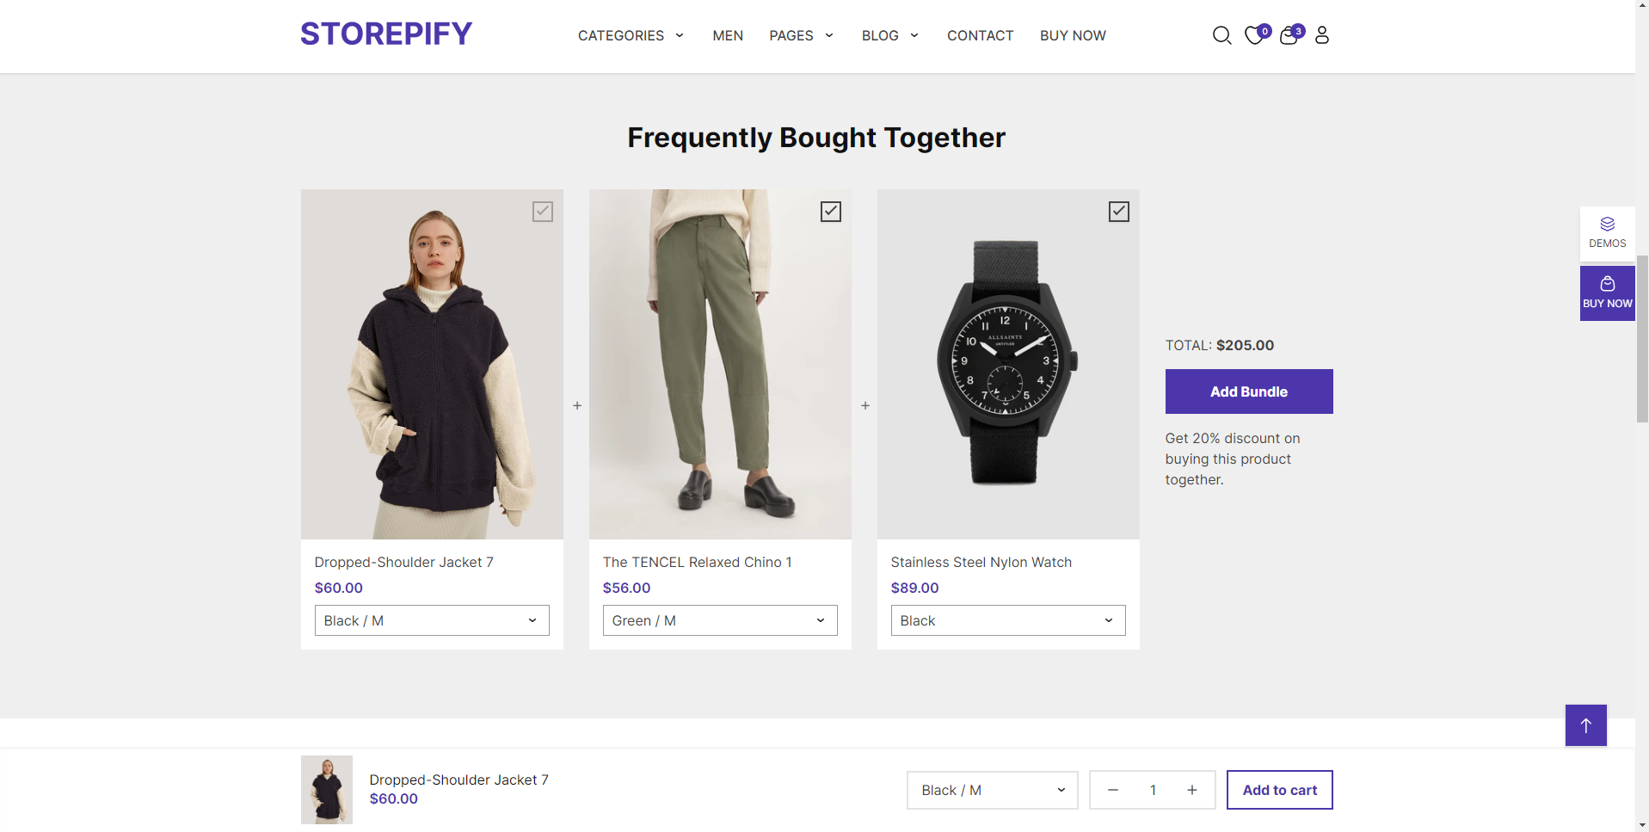1649x832 pixels.
Task: Open the BLOG dropdown menu
Action: pos(889,35)
